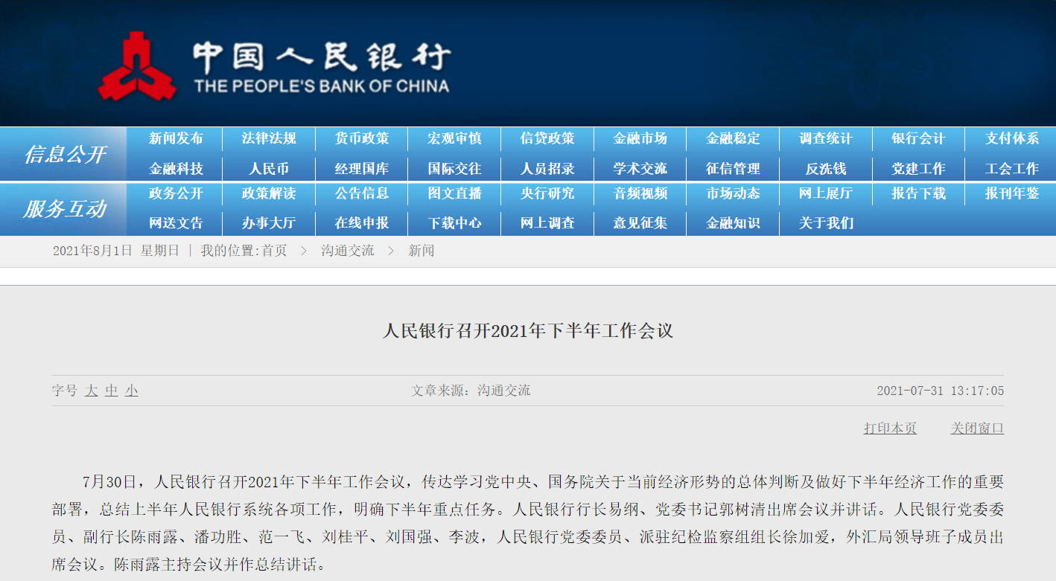Image resolution: width=1056 pixels, height=581 pixels.
Task: Select 银行会计 menu item
Action: [x=919, y=138]
